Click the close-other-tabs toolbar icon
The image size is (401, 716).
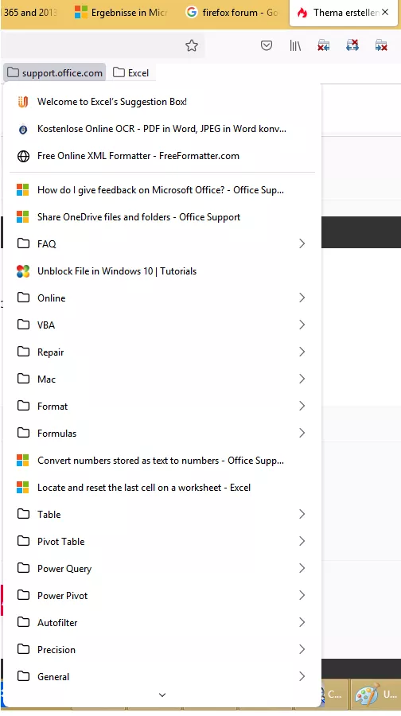pyautogui.click(x=352, y=45)
